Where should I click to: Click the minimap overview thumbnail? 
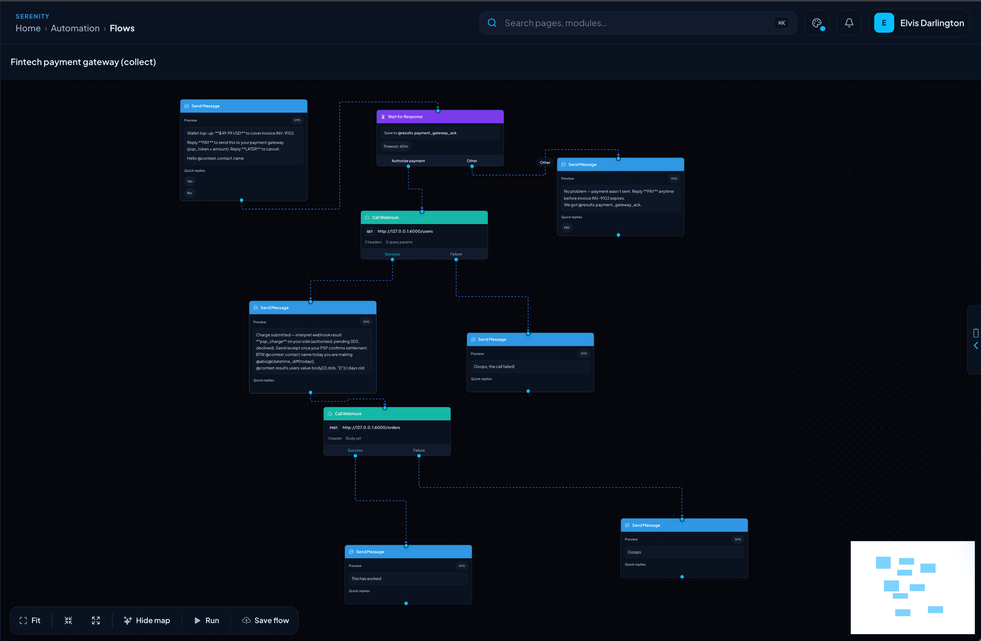912,587
